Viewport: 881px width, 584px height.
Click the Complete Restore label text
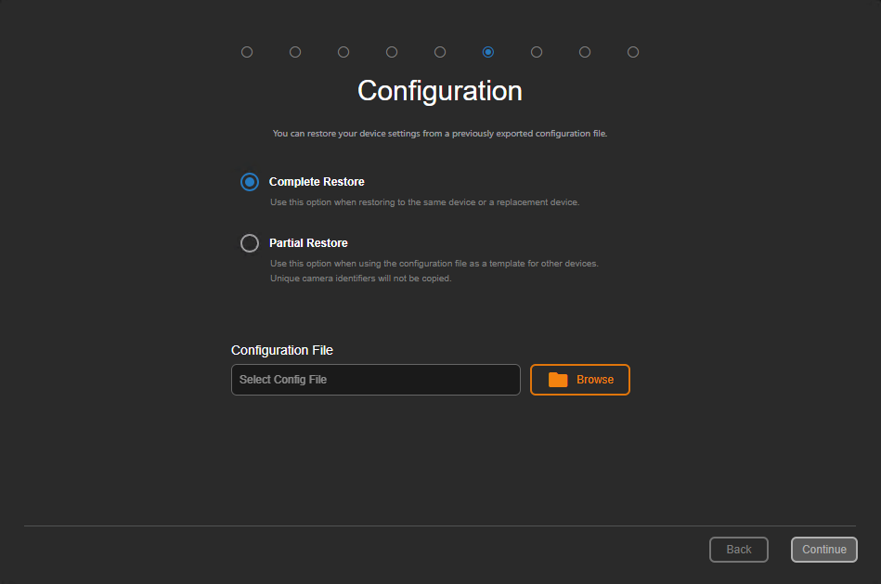tap(317, 182)
